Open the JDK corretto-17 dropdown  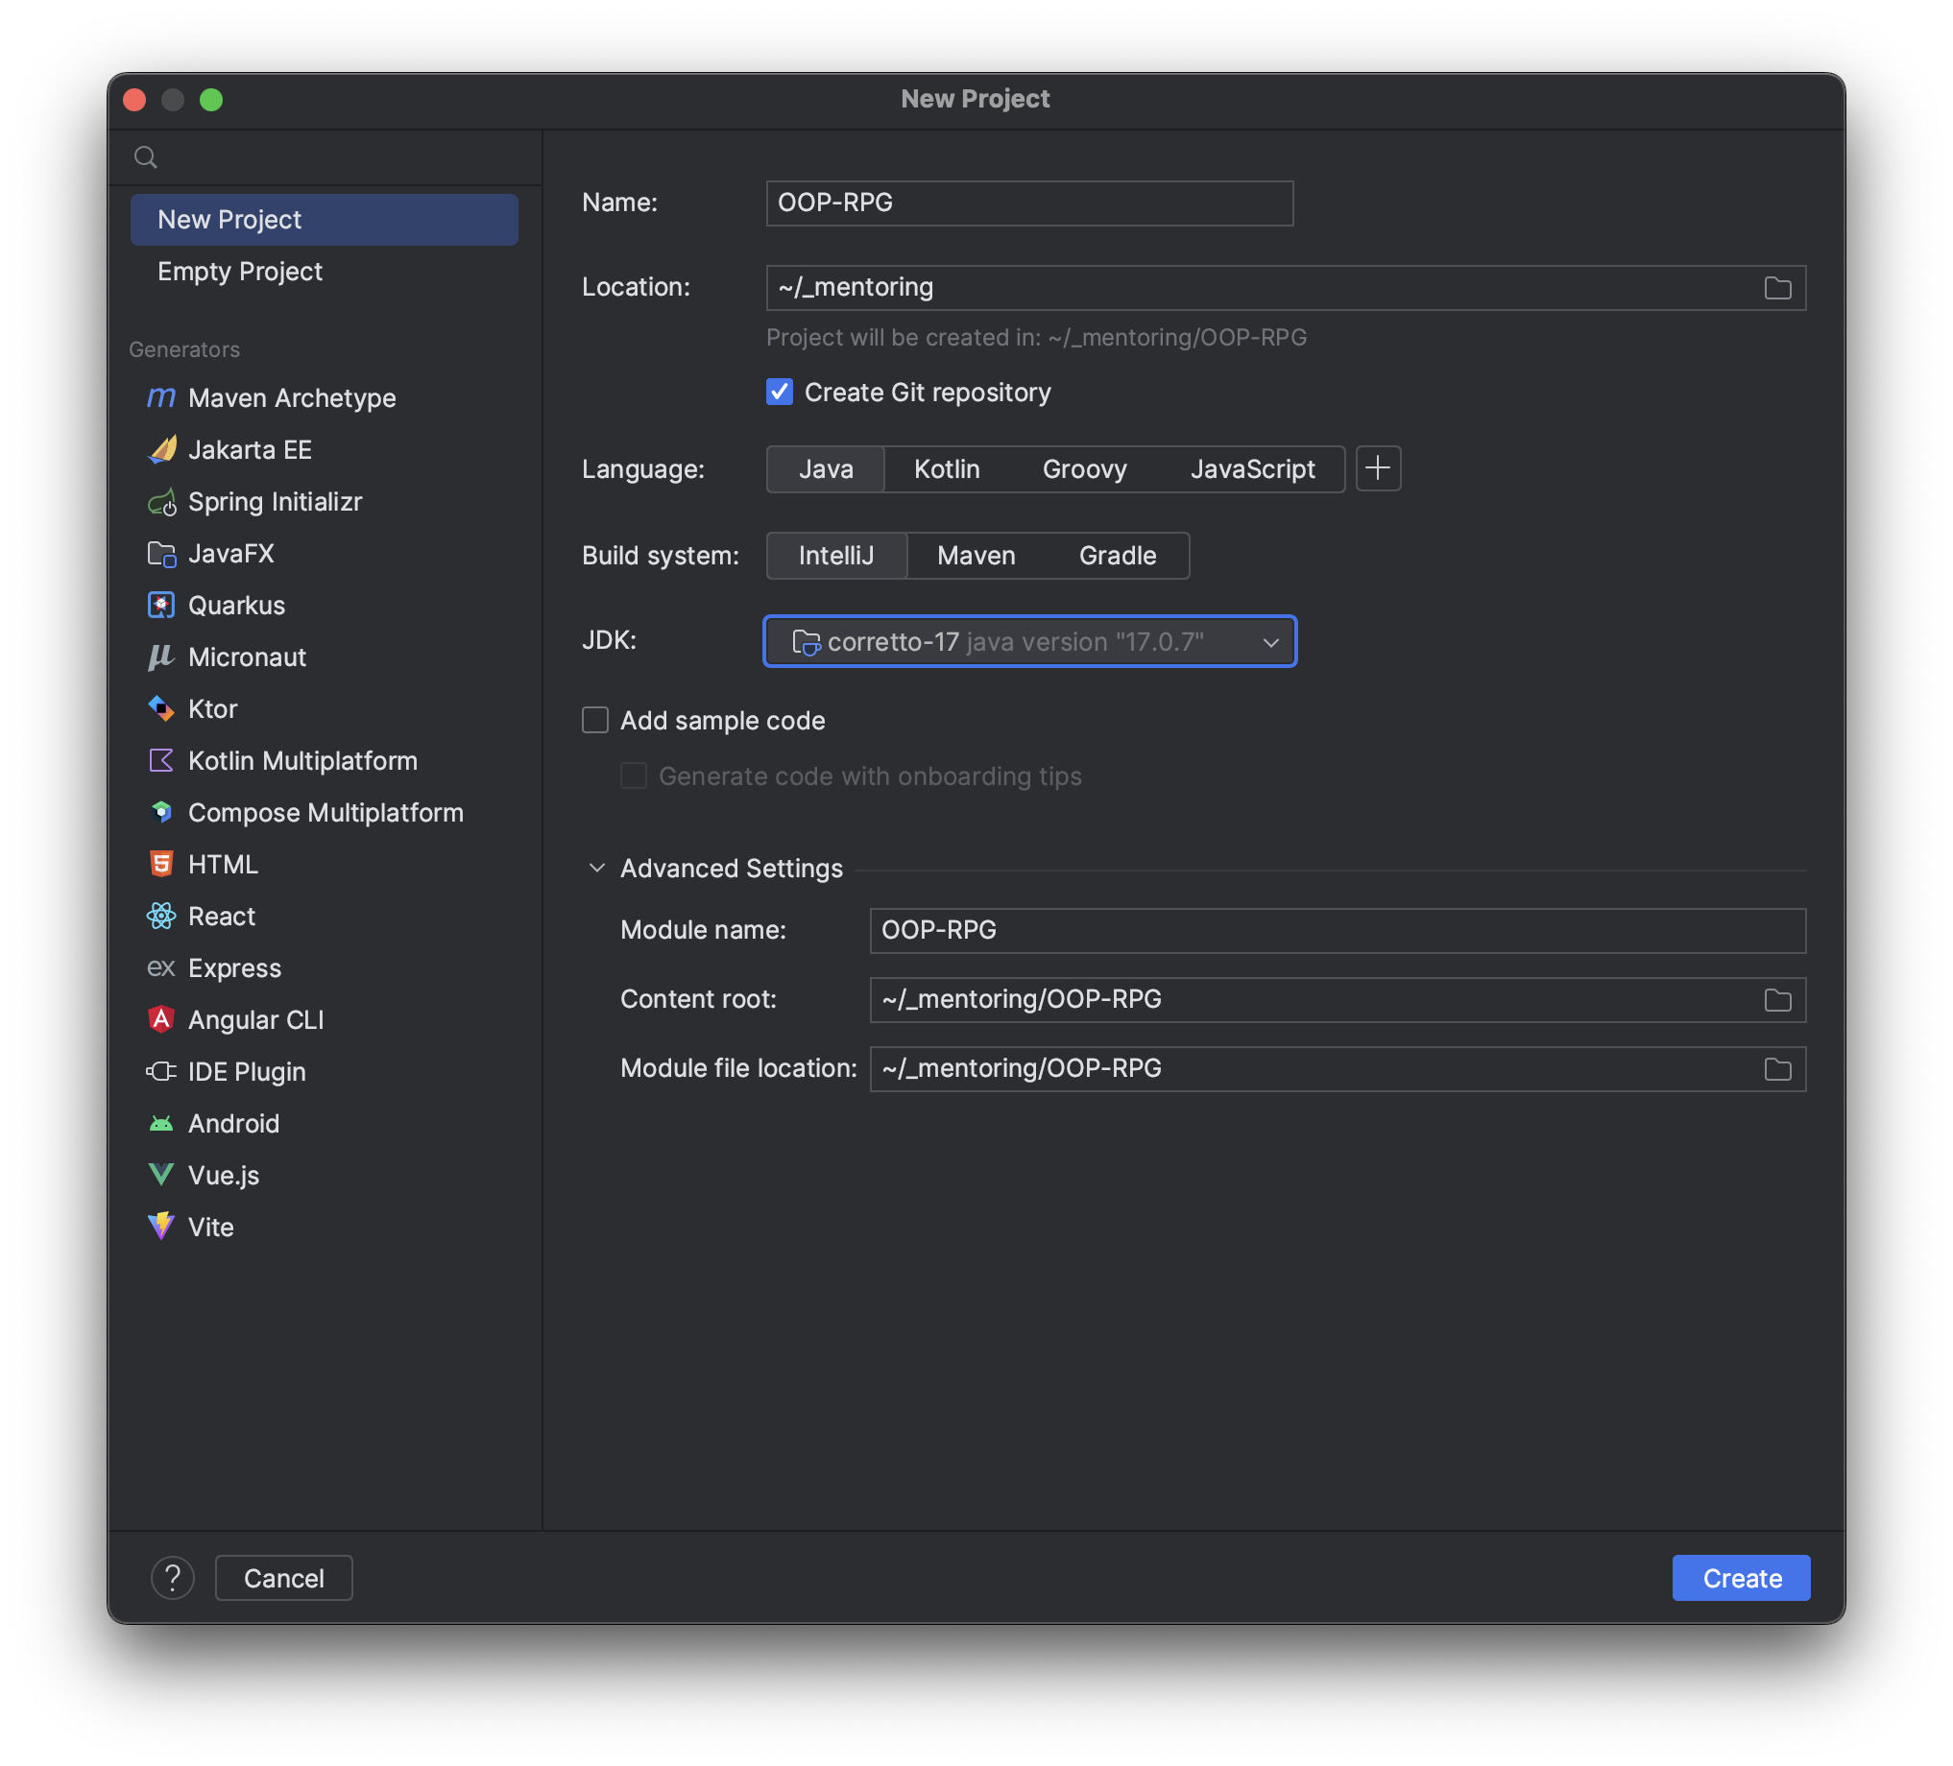click(1028, 642)
